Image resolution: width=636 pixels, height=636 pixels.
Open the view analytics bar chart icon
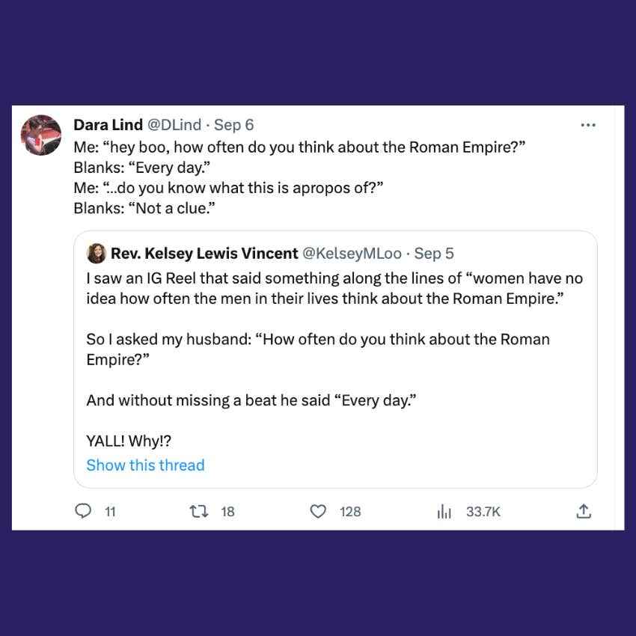(x=444, y=512)
